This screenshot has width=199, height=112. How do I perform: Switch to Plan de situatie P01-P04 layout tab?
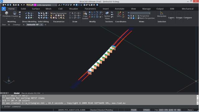coord(31,93)
